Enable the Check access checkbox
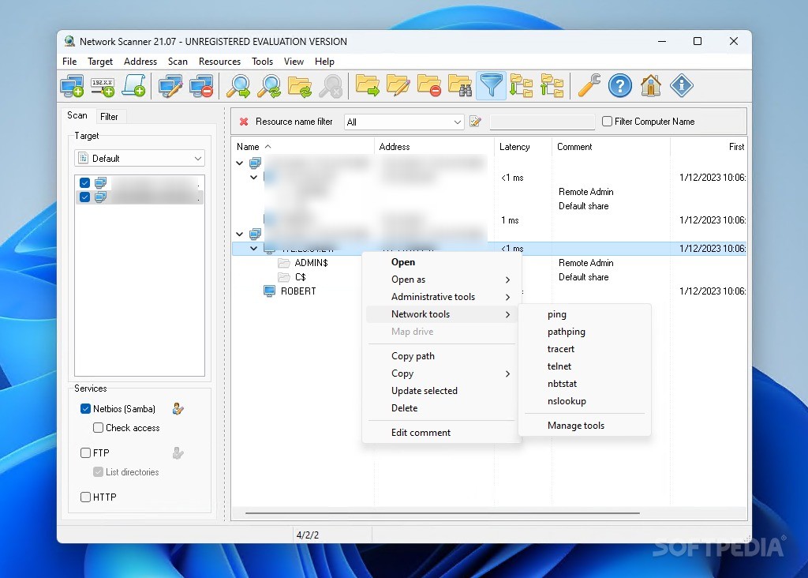This screenshot has width=808, height=578. [98, 427]
